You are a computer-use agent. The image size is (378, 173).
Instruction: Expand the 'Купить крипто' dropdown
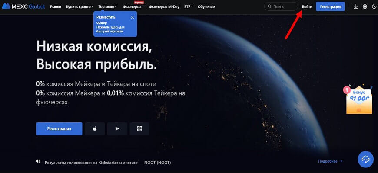[80, 7]
